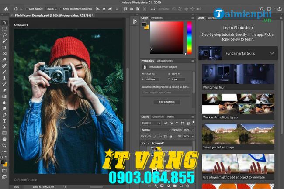This screenshot has width=284, height=189.
Task: Open Work with multiple layers tutorial
Action: click(238, 107)
